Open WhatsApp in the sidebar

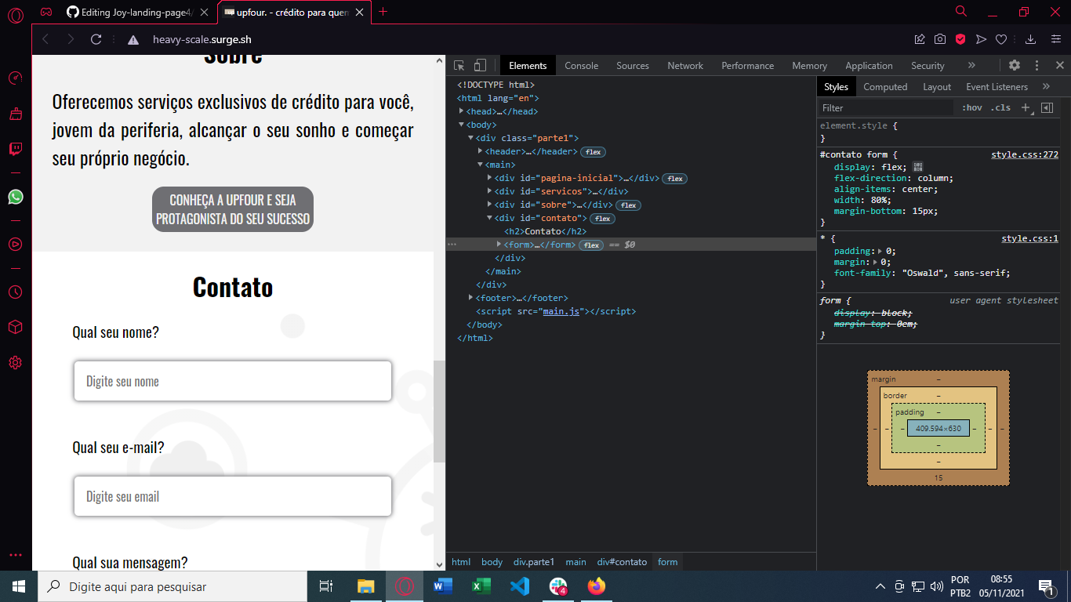[x=16, y=197]
